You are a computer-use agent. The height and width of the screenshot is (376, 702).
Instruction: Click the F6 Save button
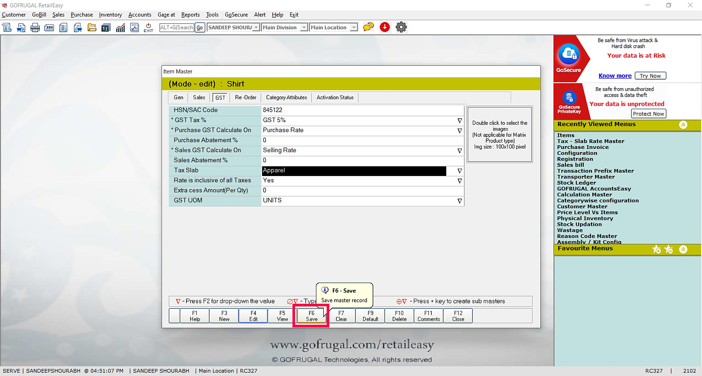click(x=312, y=316)
